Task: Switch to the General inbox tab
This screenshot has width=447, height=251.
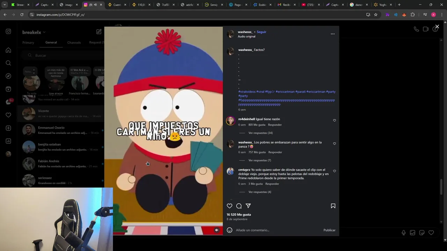Action: [51, 43]
